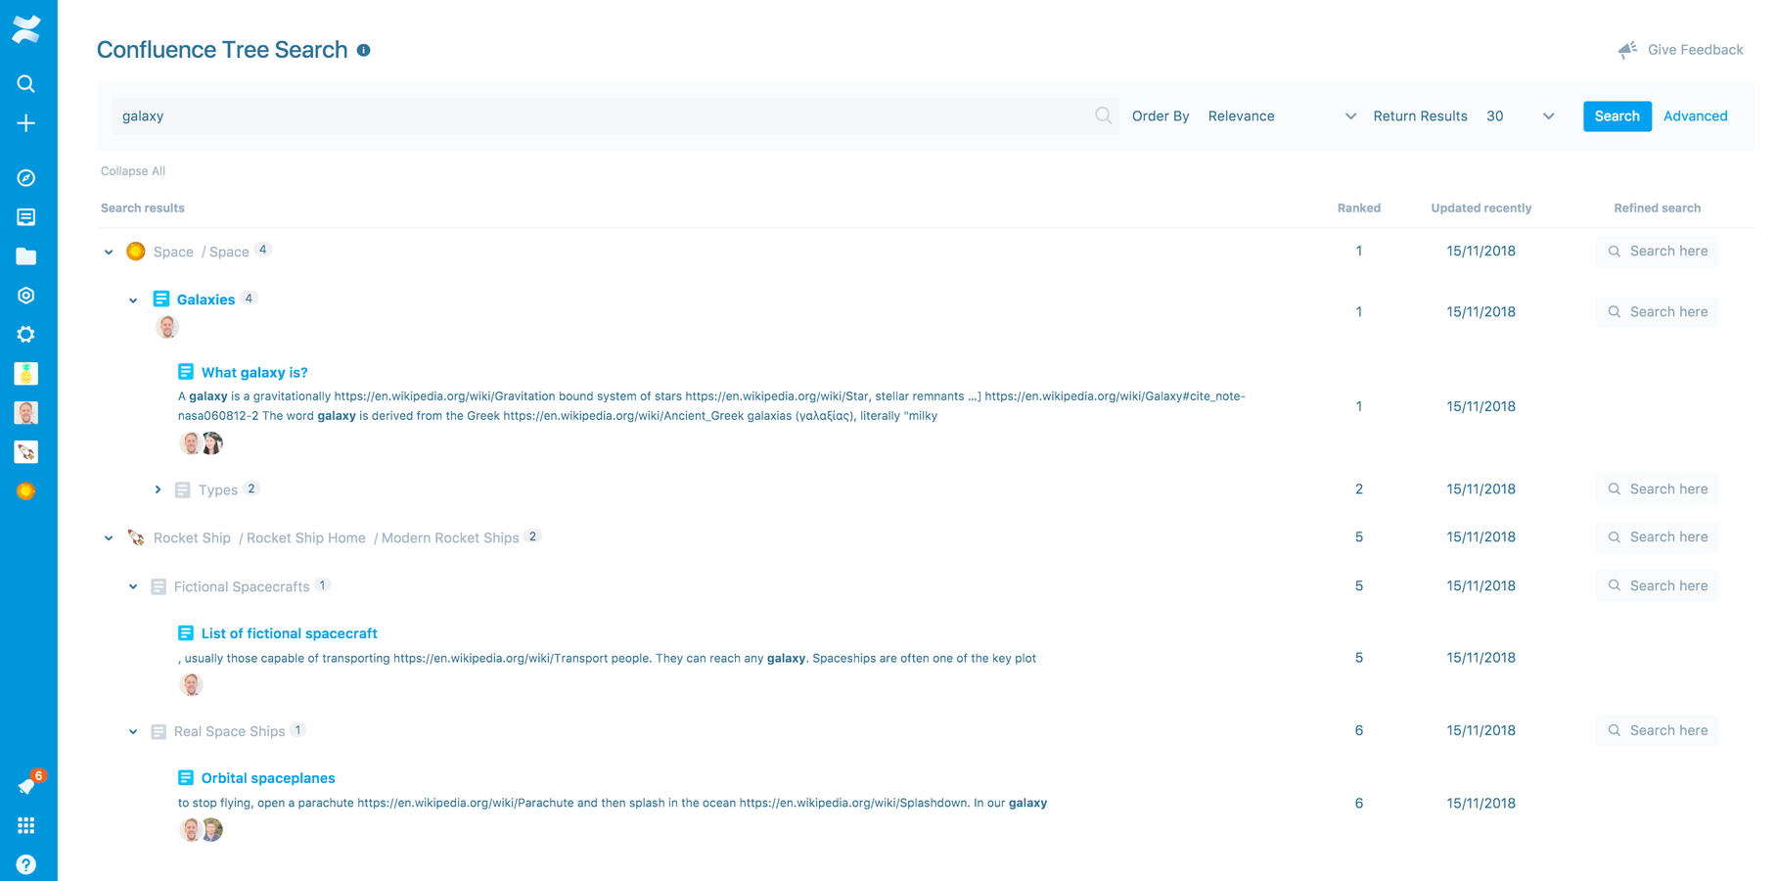
Task: Collapse the Space / Space tree node
Action: pos(109,253)
